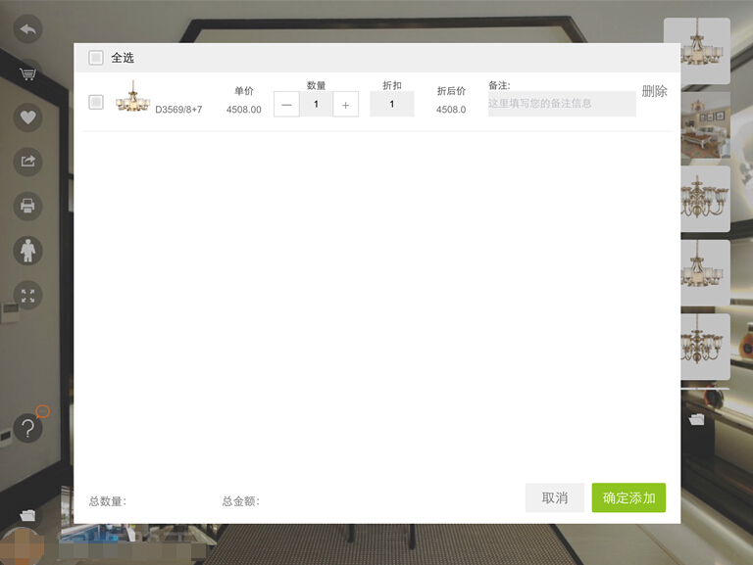
Task: Click 删除 to remove the item
Action: [654, 91]
